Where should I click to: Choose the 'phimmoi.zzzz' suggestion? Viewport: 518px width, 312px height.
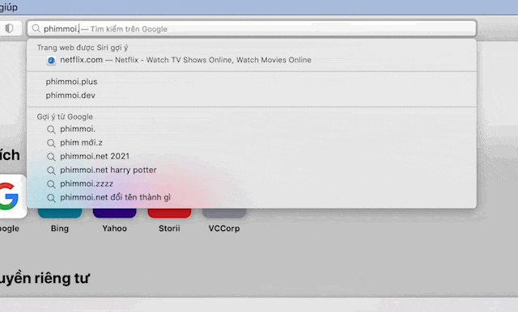coord(252,183)
